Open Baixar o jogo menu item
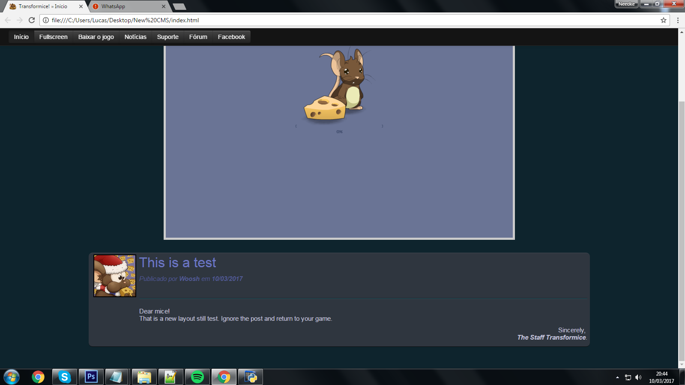The image size is (685, 385). pyautogui.click(x=96, y=37)
